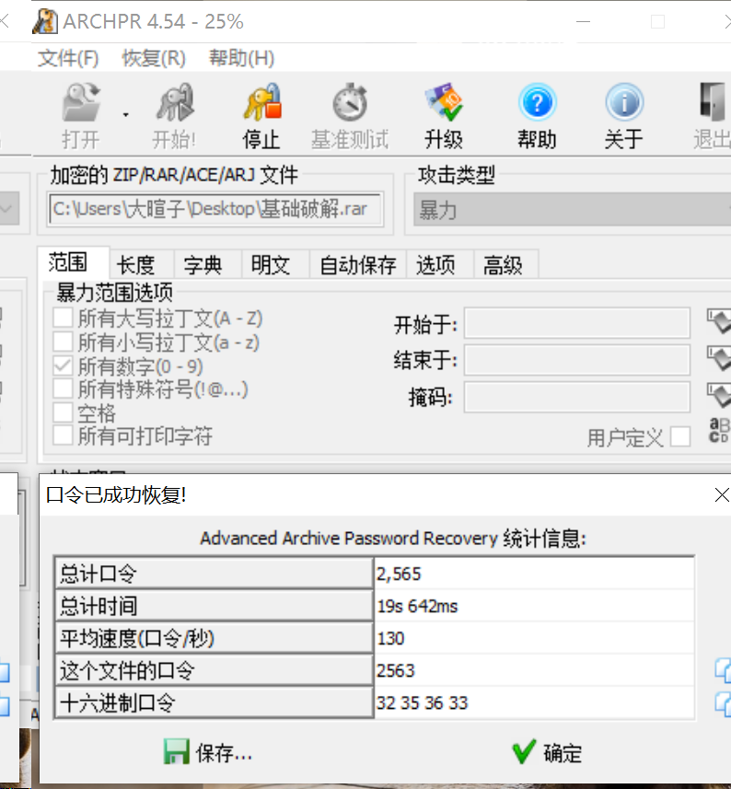Open 帮助 help question-mark icon

(537, 102)
